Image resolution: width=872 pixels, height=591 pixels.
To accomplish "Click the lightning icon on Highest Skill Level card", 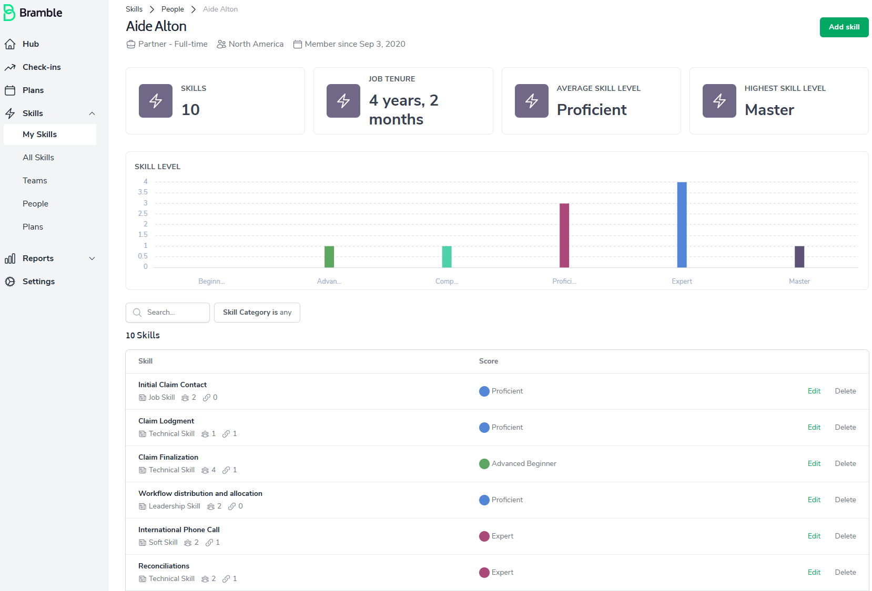I will point(719,101).
